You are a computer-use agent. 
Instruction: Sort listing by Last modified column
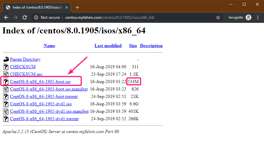[x=108, y=46]
